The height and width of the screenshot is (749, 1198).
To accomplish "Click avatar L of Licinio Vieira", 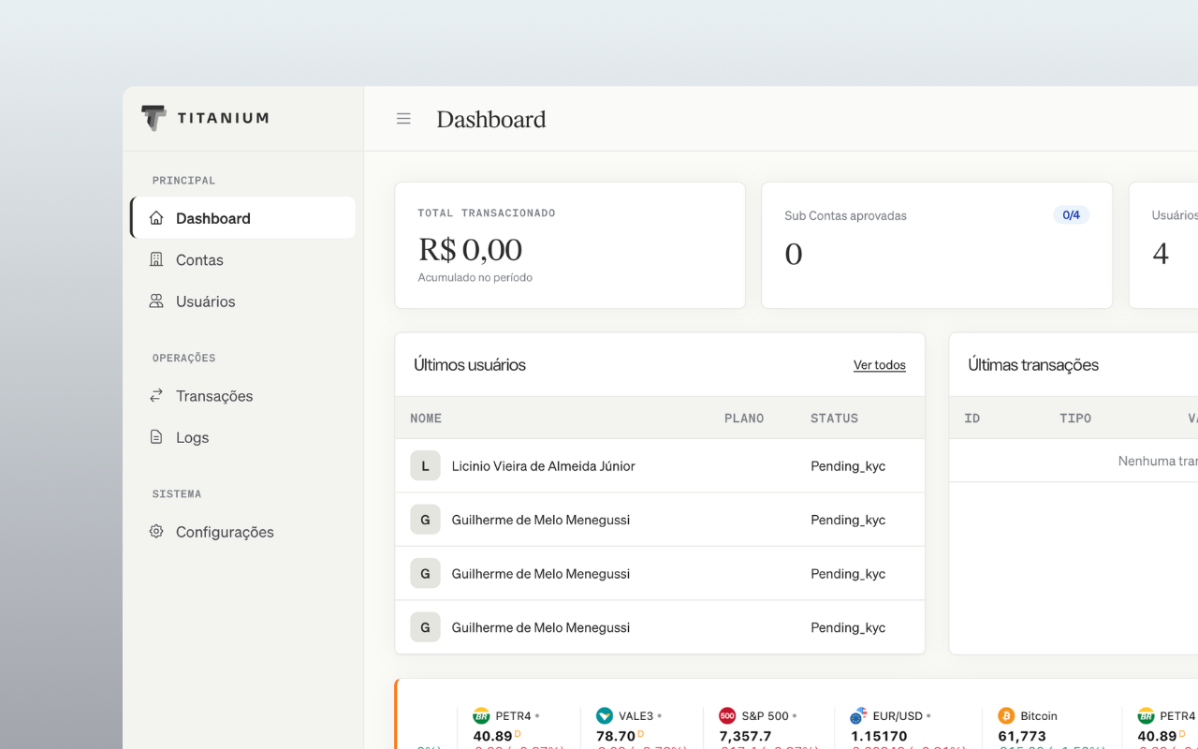I will pyautogui.click(x=425, y=465).
